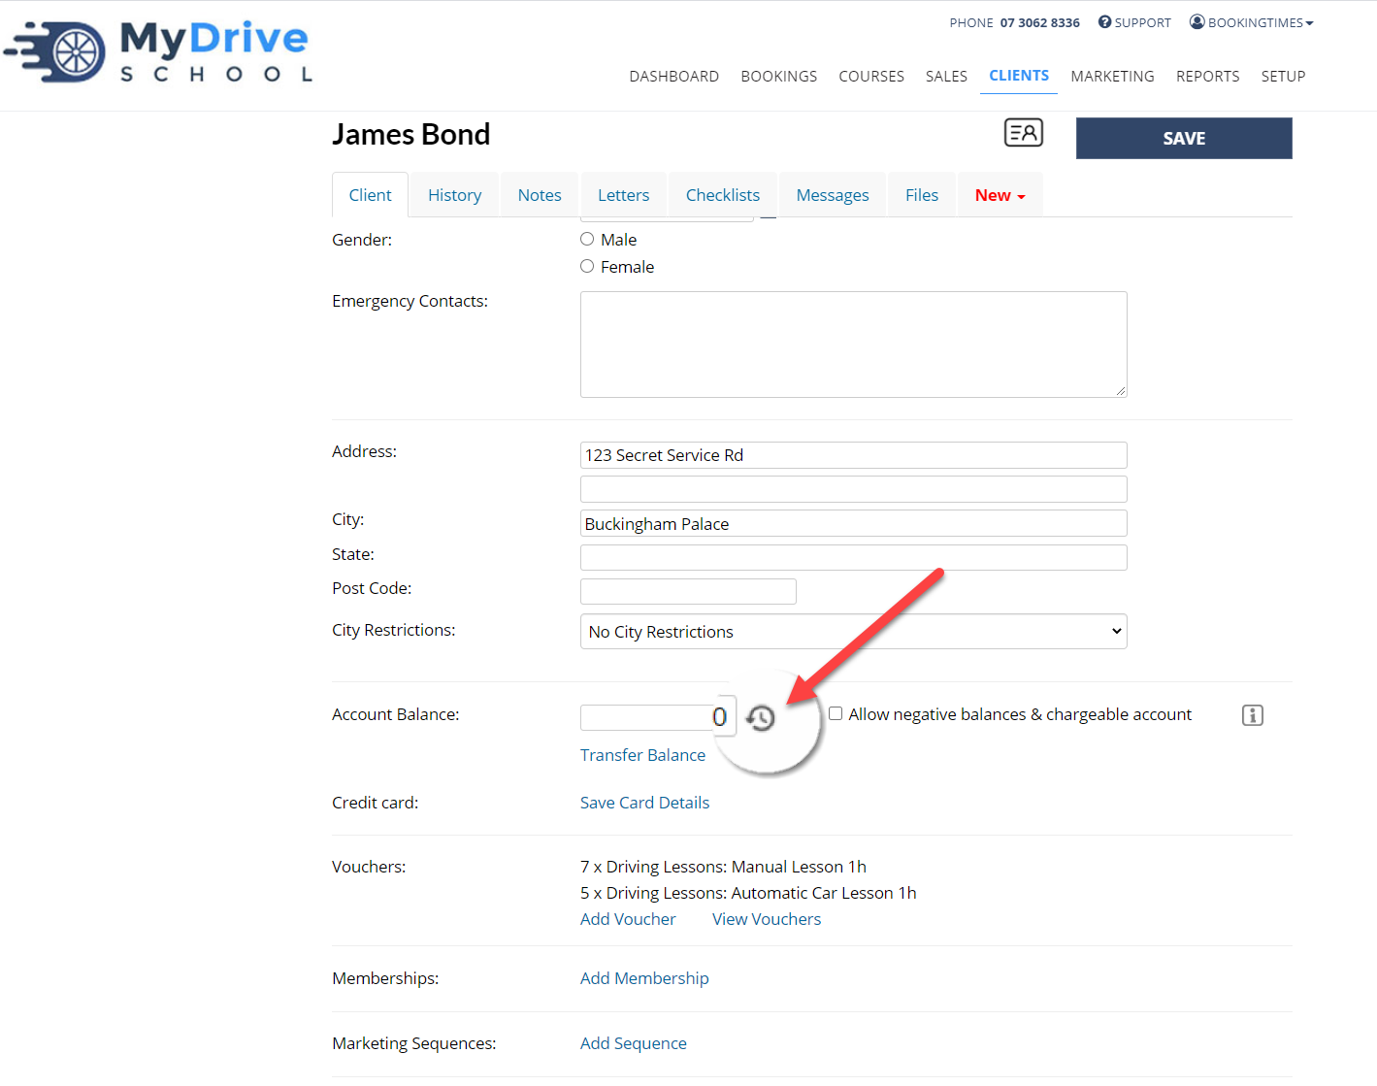1377x1086 pixels.
Task: Open the SALES menu
Action: (946, 76)
